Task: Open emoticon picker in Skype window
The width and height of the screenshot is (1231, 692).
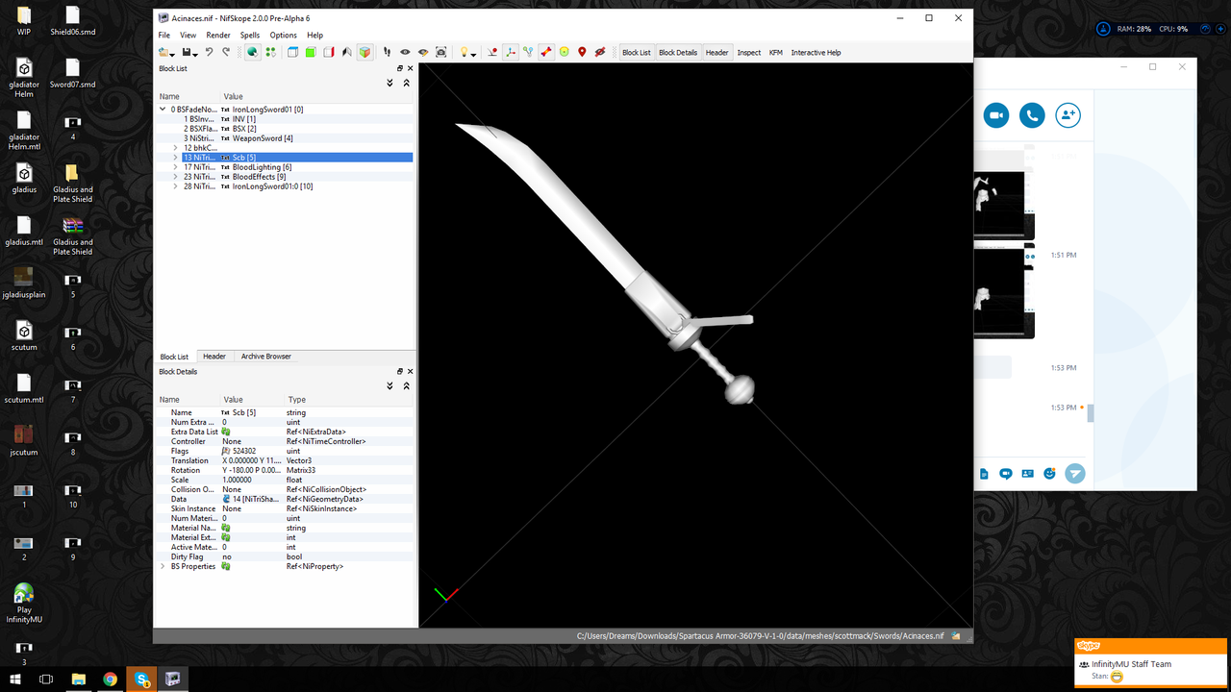Action: [1049, 473]
